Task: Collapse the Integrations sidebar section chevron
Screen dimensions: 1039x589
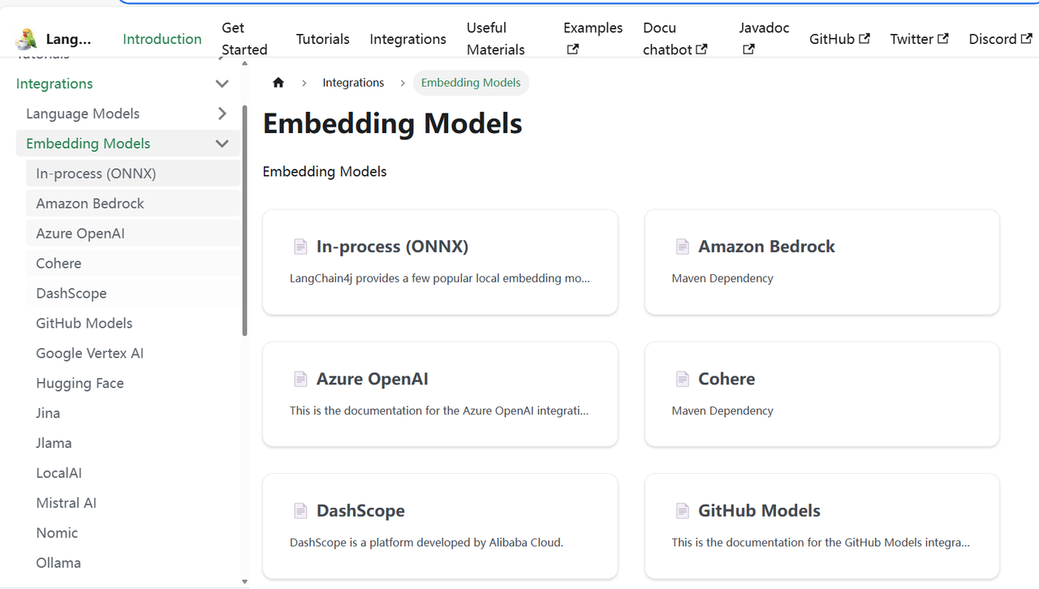Action: (222, 84)
